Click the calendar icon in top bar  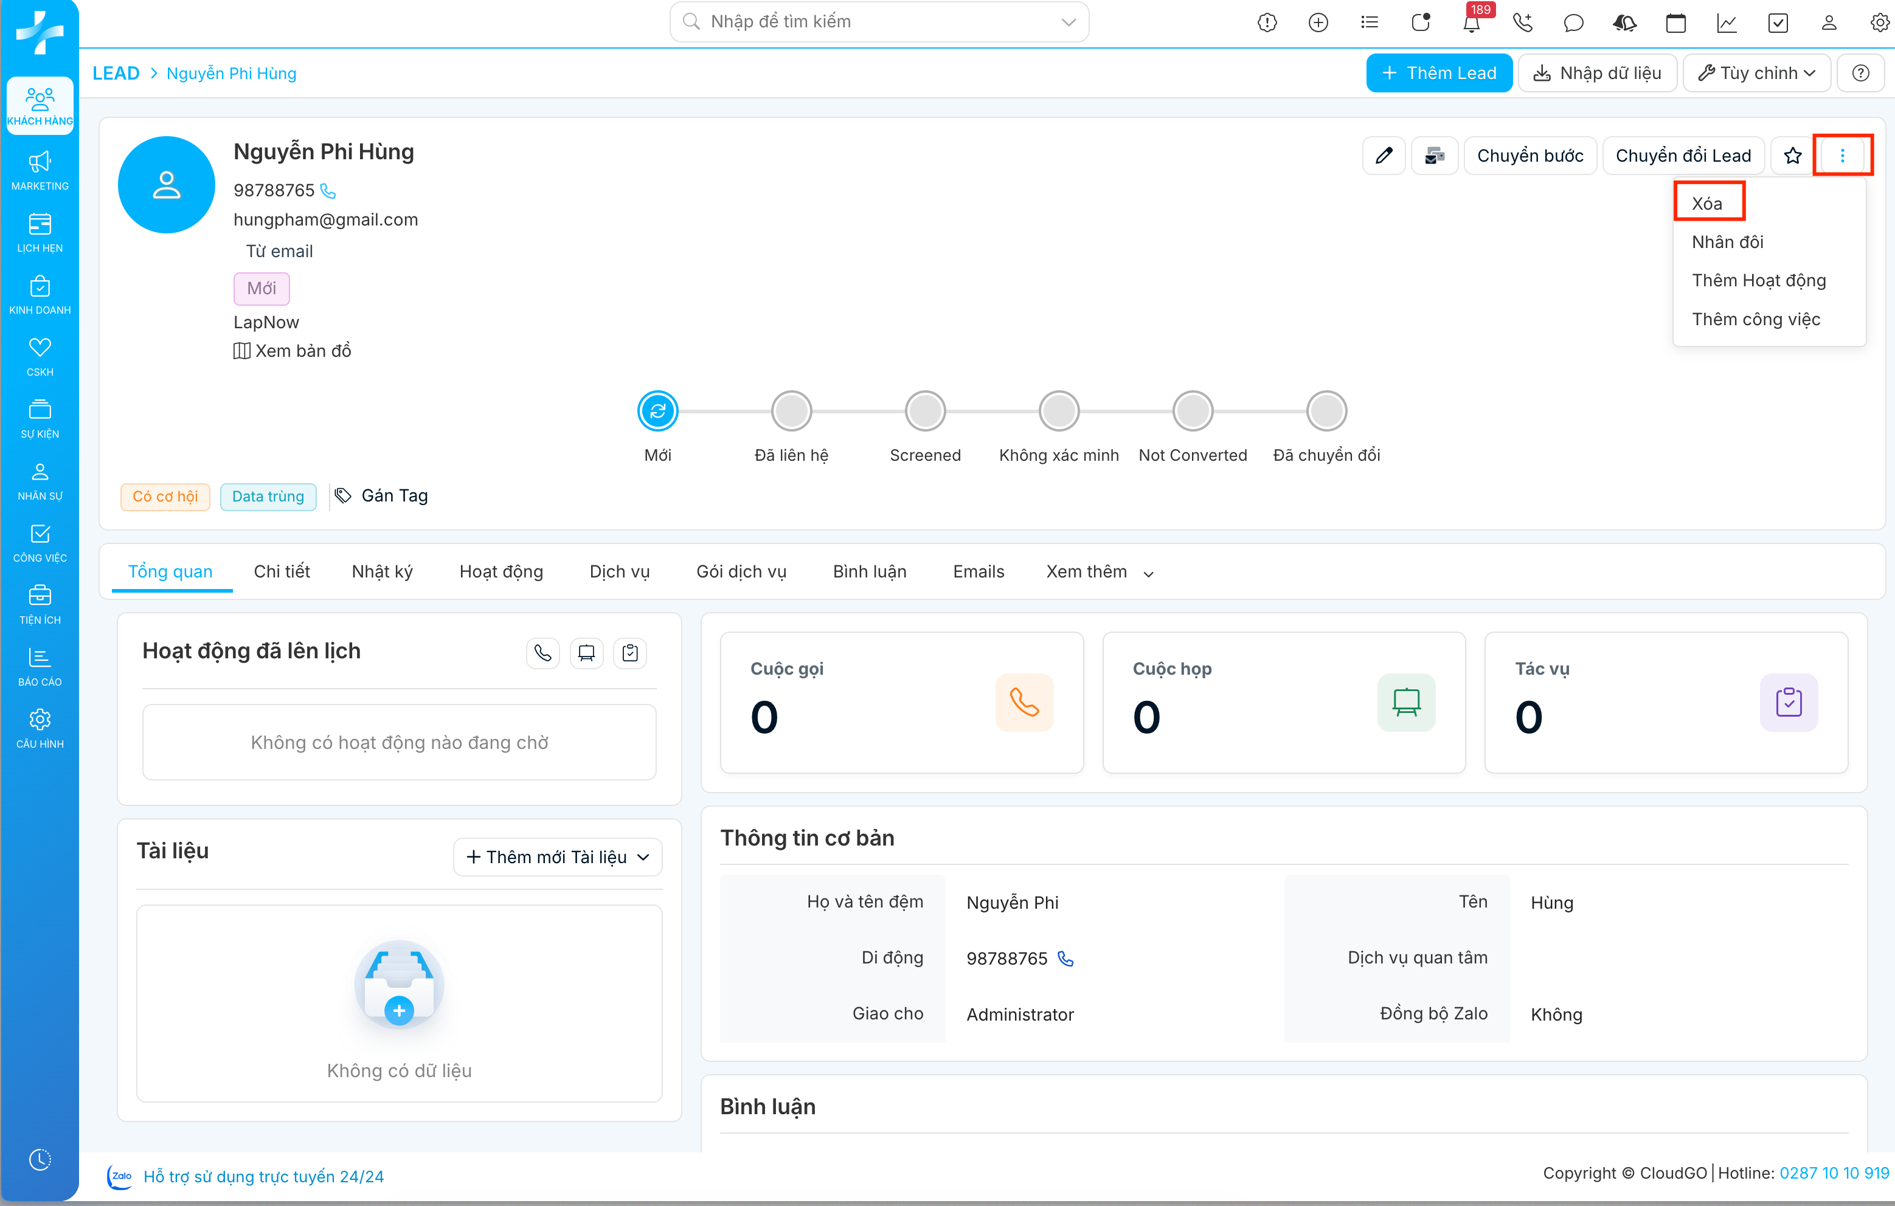(1675, 23)
